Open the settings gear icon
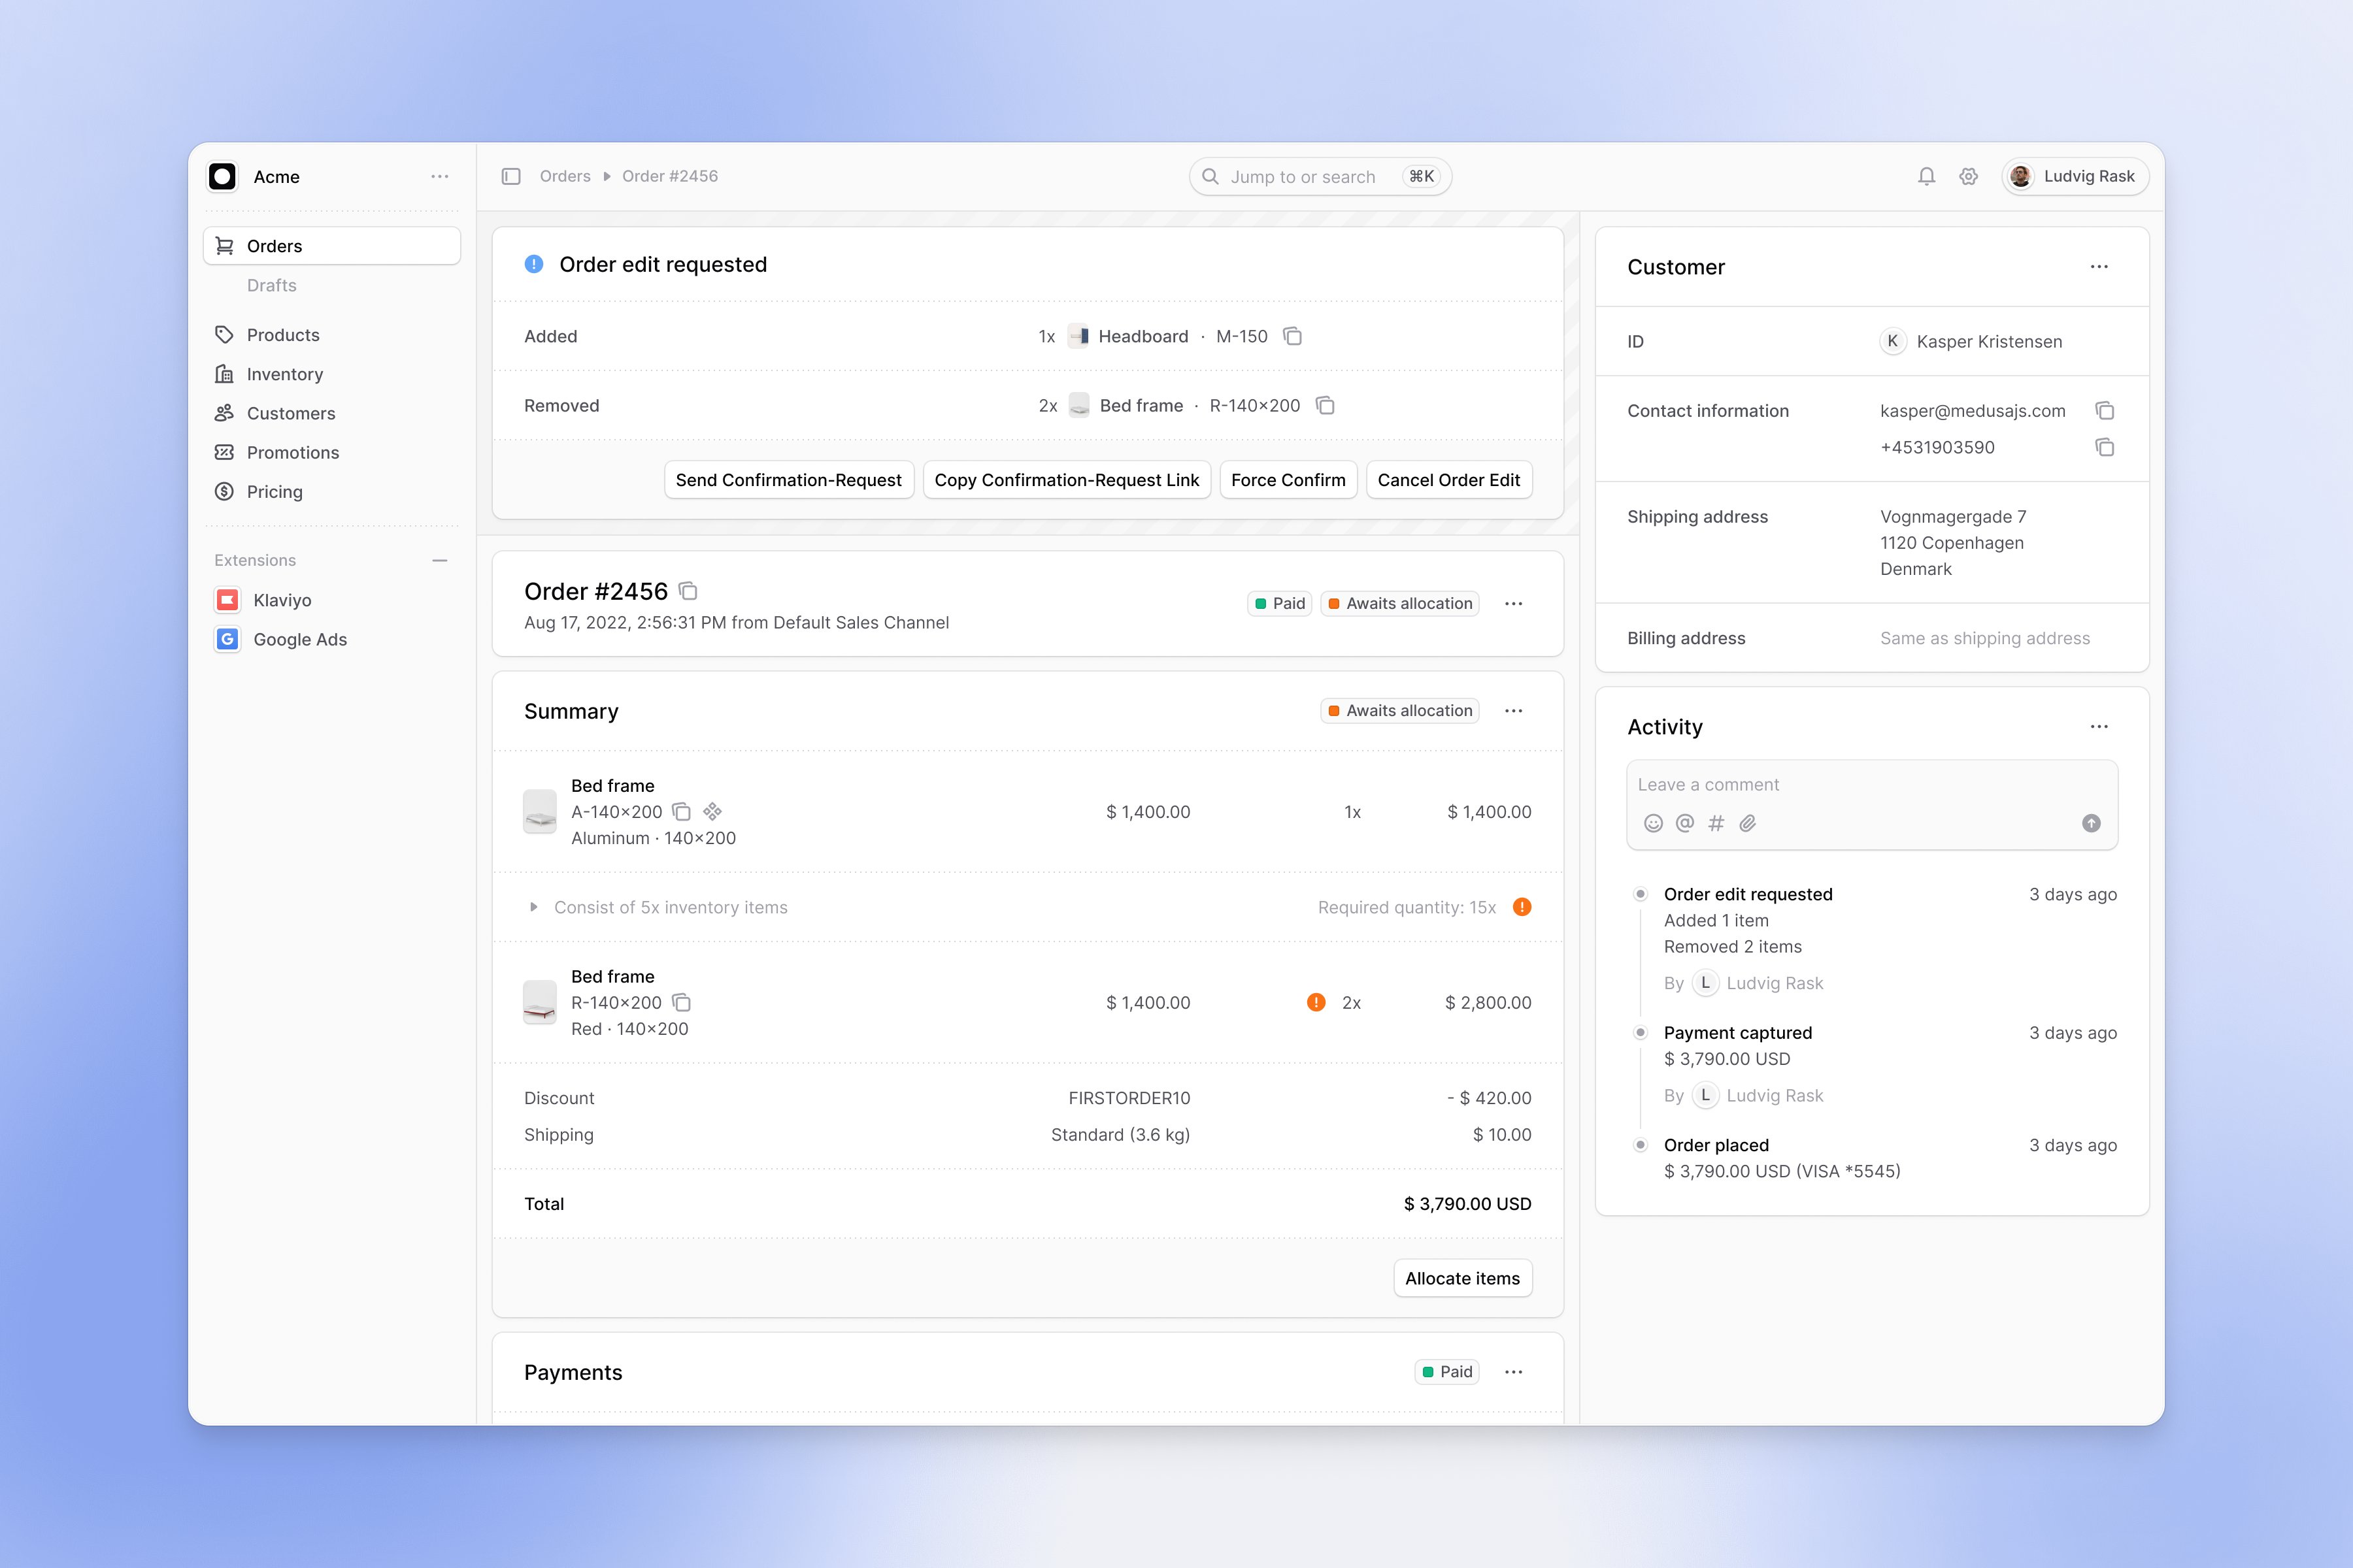Image resolution: width=2353 pixels, height=1568 pixels. 1968,177
